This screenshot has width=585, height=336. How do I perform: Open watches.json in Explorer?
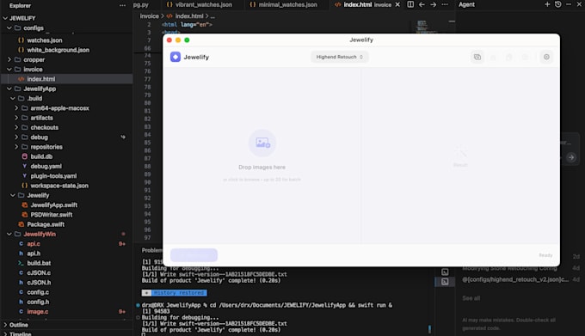[x=45, y=40]
